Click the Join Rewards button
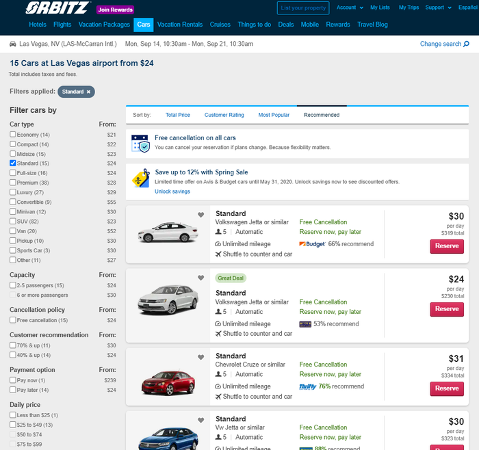 (115, 10)
